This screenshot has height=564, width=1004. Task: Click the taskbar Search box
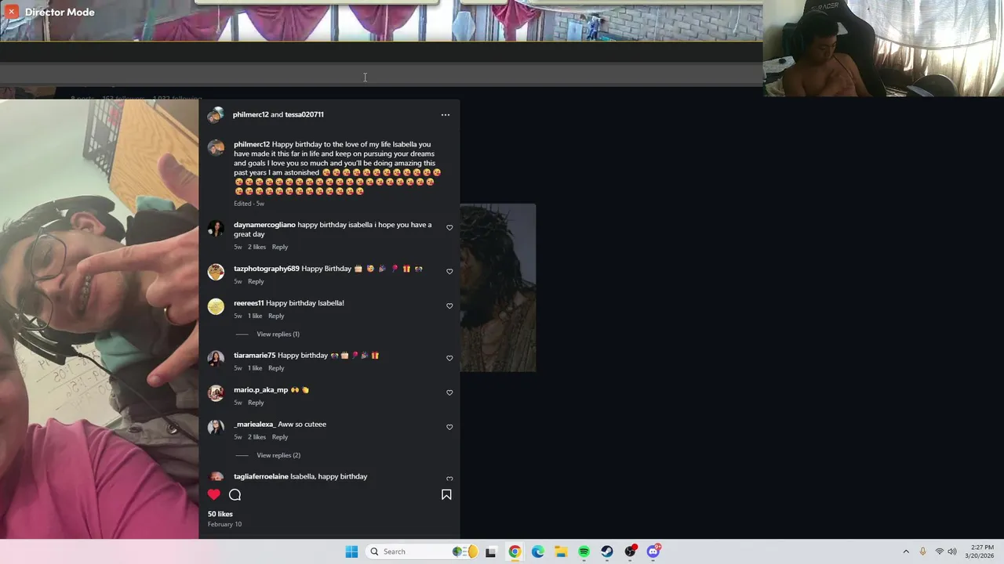(x=422, y=551)
